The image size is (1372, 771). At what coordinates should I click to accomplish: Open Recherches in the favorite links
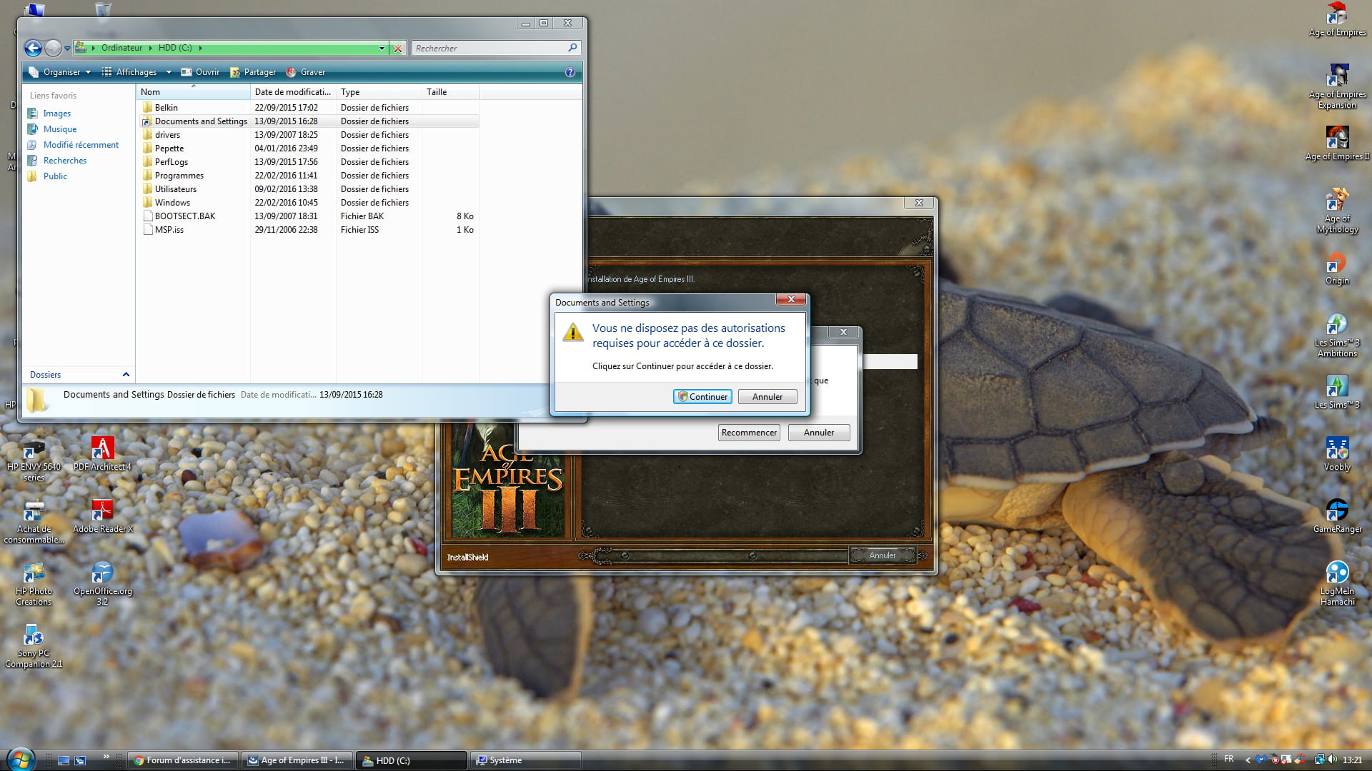(64, 161)
